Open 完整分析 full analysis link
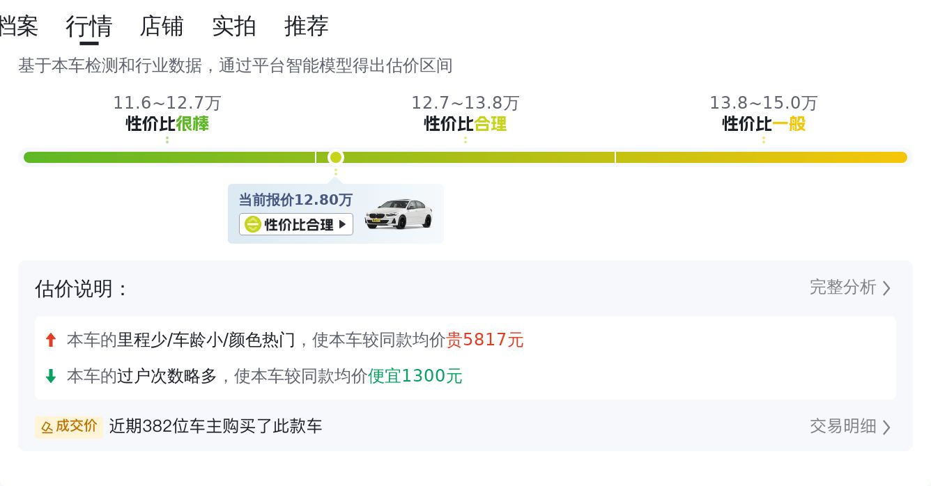This screenshot has height=486, width=931. click(842, 287)
